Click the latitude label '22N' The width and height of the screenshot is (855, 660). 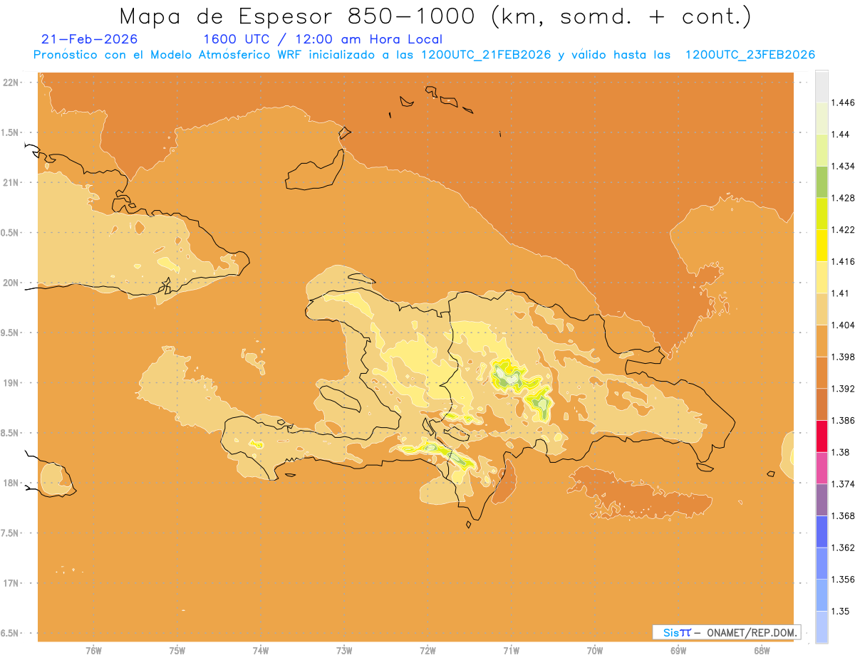tap(11, 83)
